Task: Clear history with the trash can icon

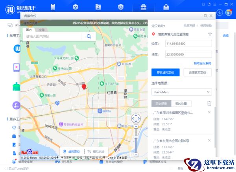Action: pos(209,104)
